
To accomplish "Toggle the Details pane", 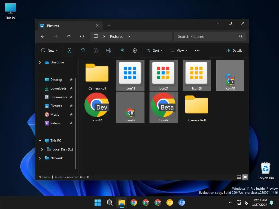I will pos(234,50).
